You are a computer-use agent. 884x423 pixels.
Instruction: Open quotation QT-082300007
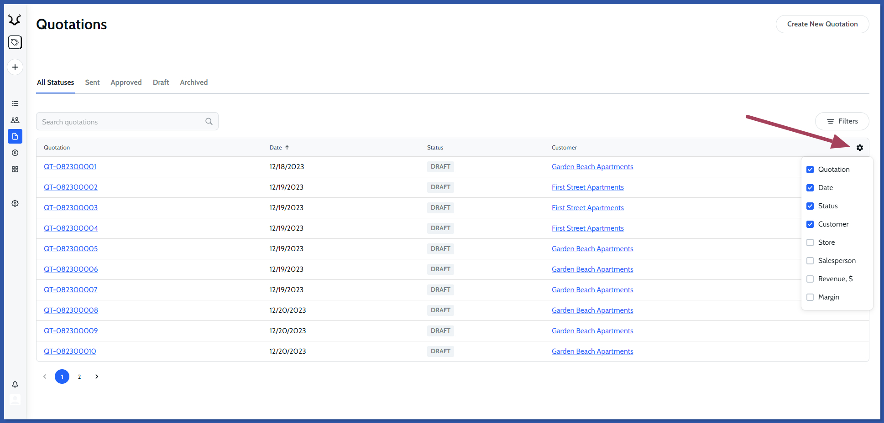(x=71, y=290)
